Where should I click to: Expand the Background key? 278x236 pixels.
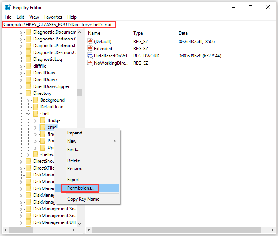coord(28,100)
